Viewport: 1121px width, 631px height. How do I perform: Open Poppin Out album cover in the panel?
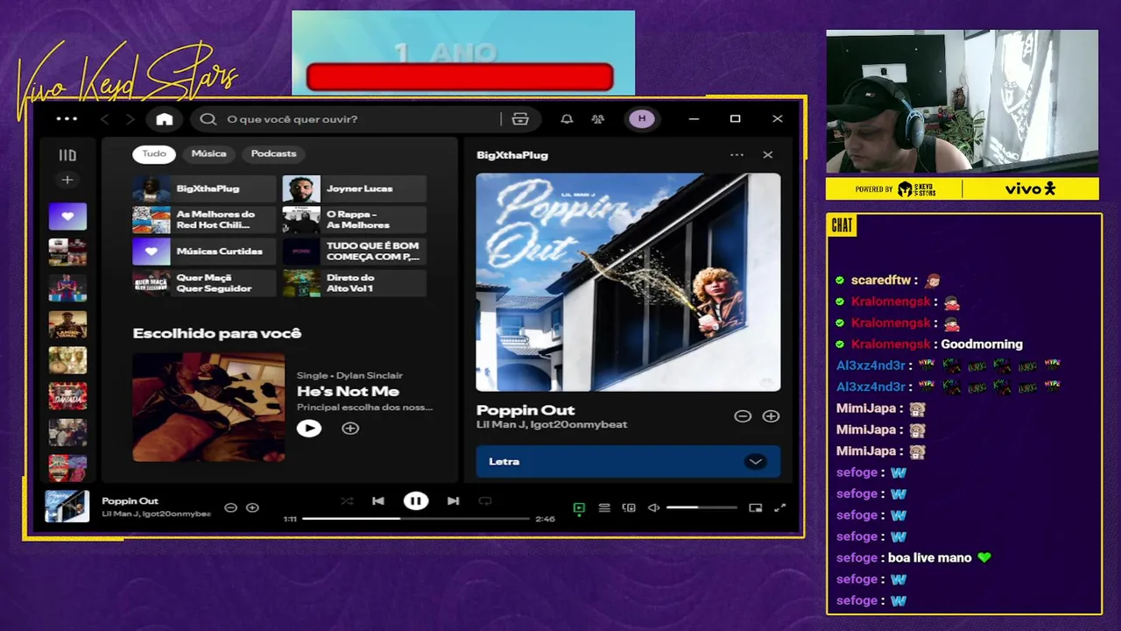(628, 282)
